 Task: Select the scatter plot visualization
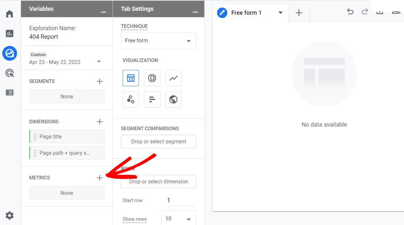(131, 99)
